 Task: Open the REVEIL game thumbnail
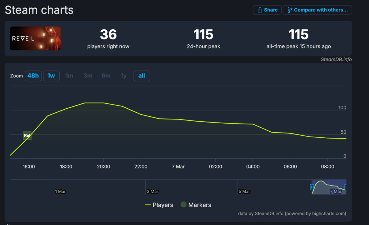click(35, 38)
